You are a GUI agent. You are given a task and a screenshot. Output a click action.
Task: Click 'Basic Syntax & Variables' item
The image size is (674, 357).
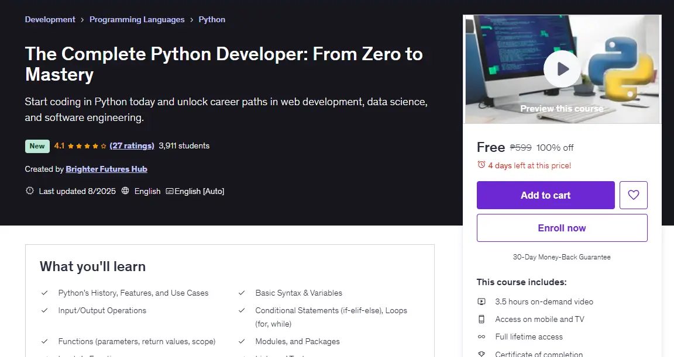pyautogui.click(x=299, y=293)
